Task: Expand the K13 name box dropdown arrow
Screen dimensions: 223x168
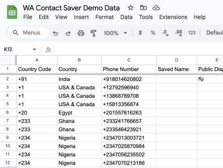Action: pyautogui.click(x=34, y=49)
